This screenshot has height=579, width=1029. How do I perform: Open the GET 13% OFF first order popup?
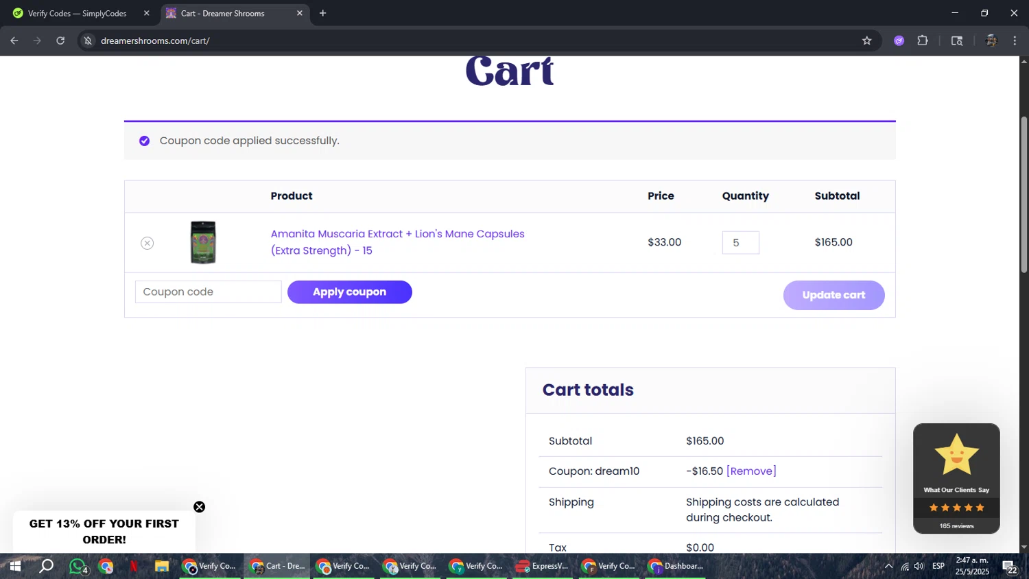[x=104, y=532]
